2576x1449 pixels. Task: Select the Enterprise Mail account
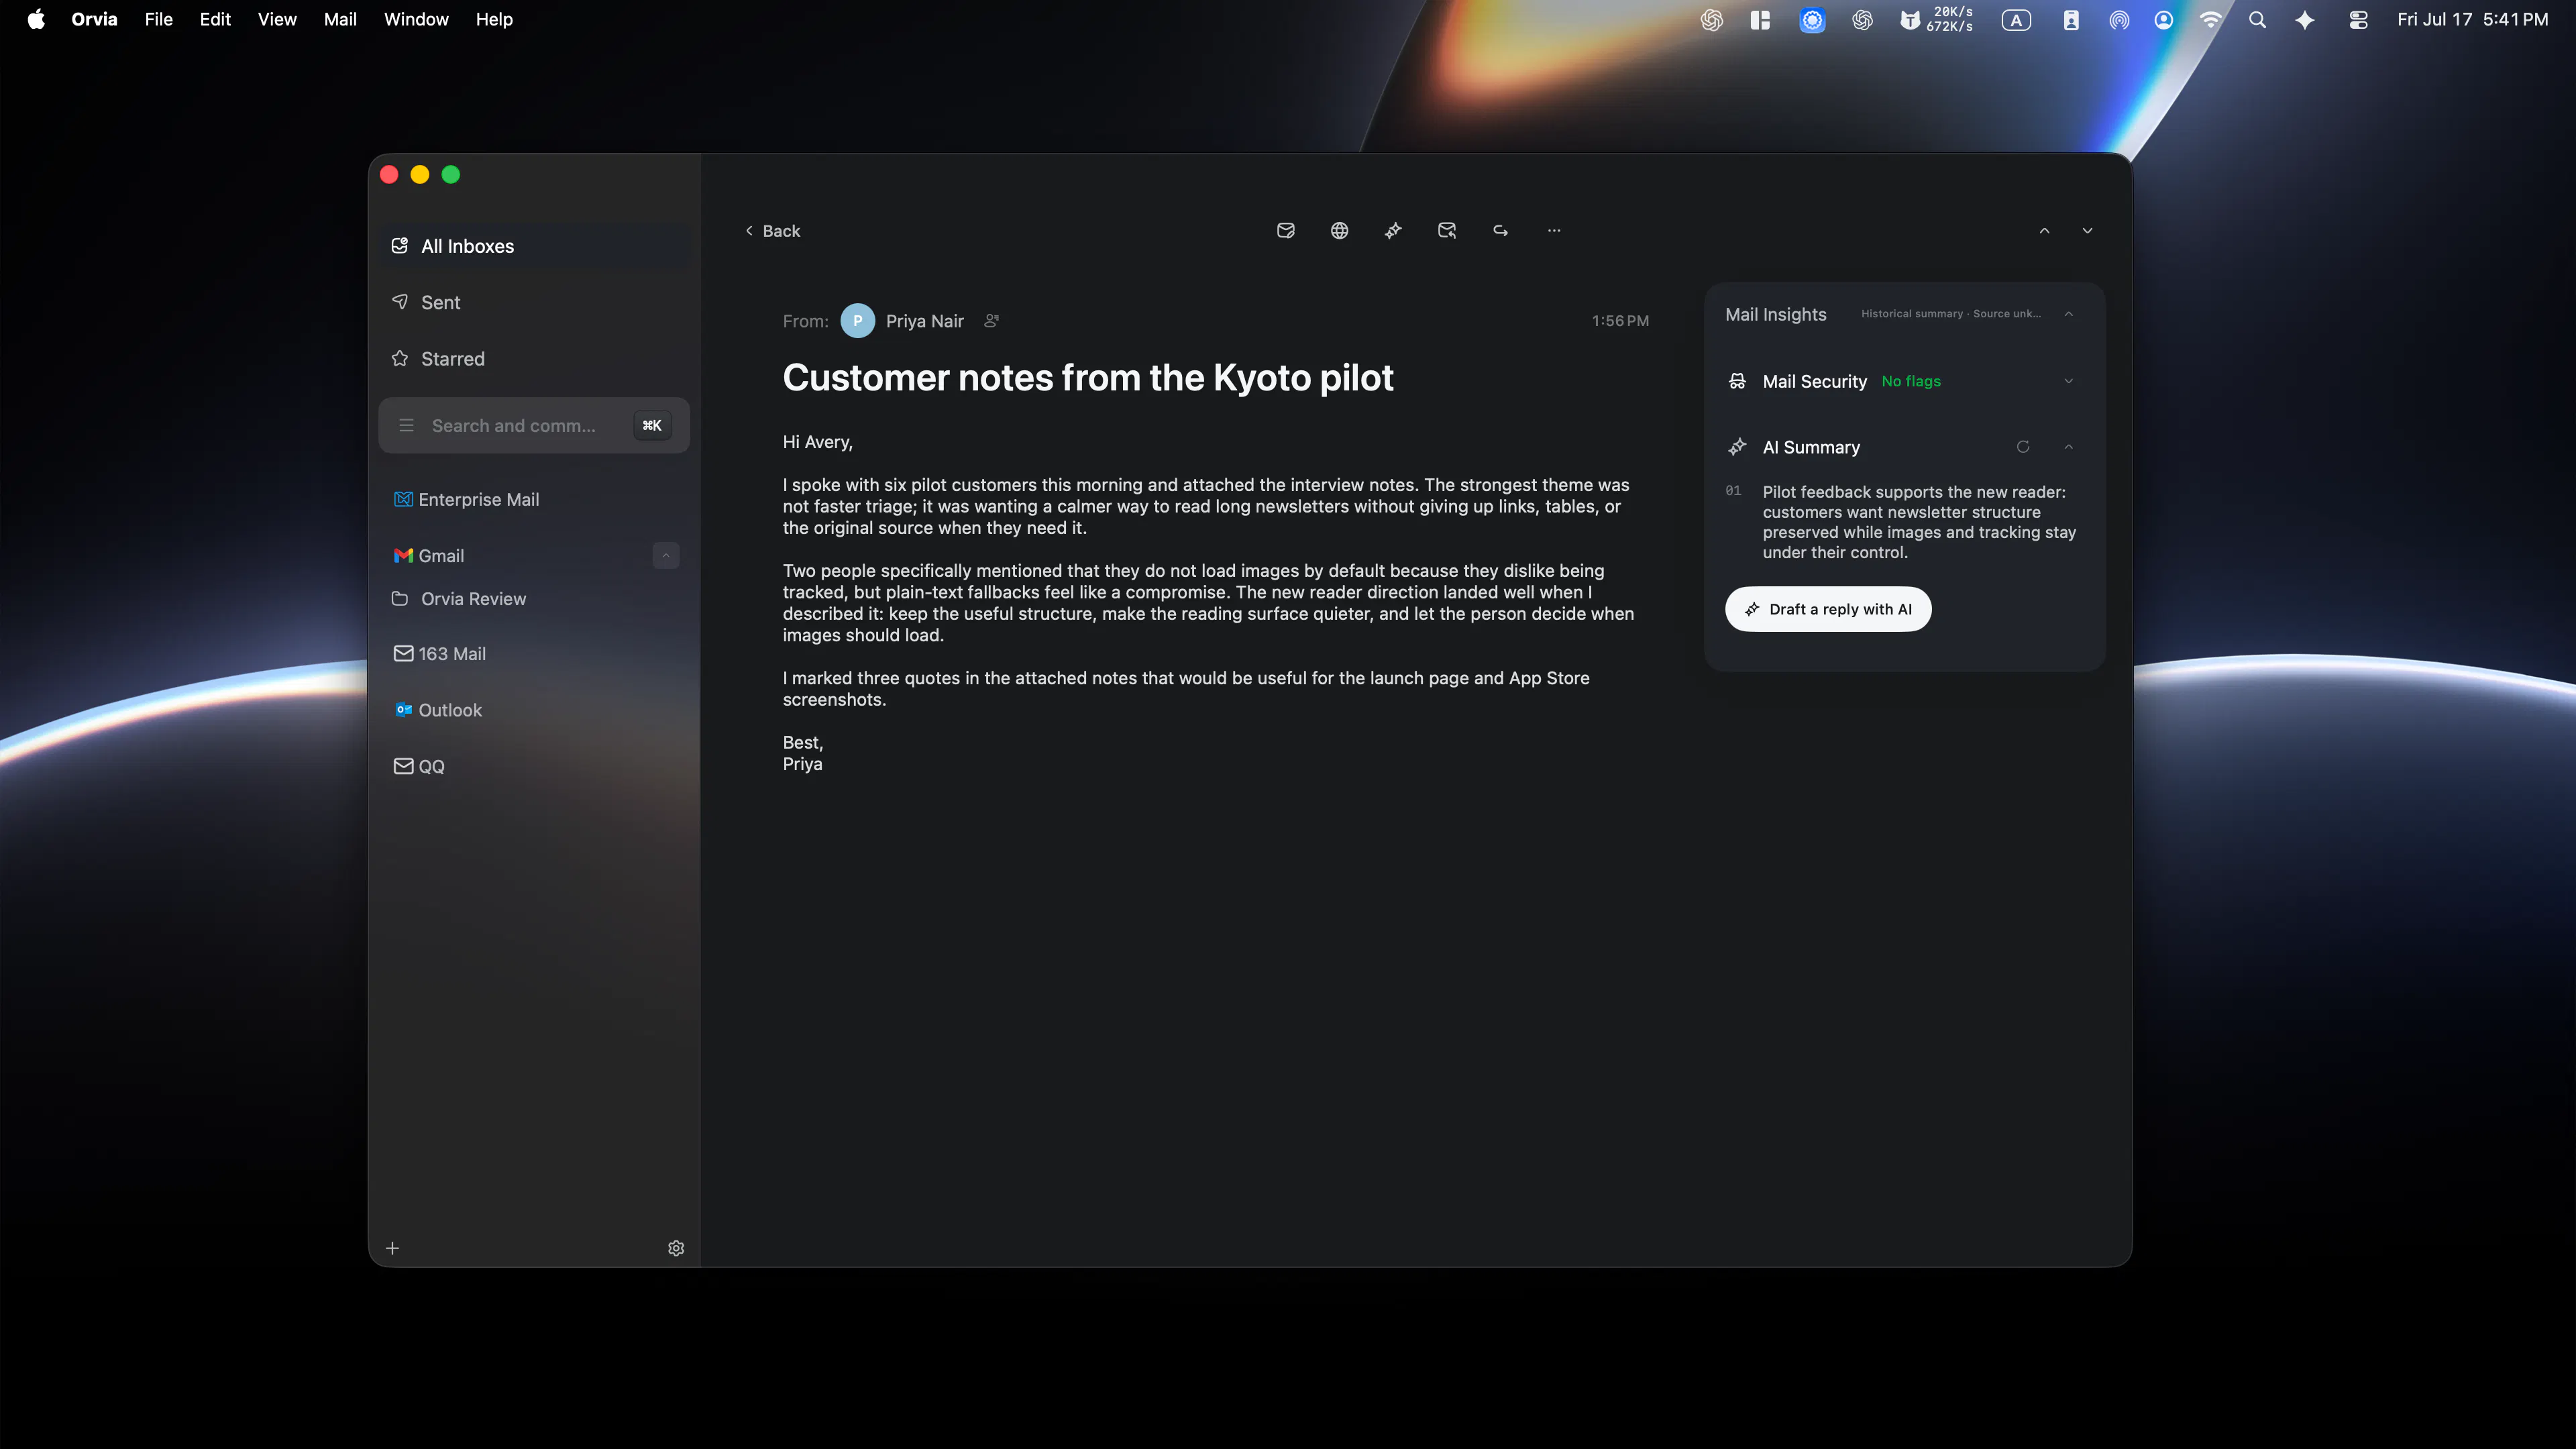pos(534,500)
